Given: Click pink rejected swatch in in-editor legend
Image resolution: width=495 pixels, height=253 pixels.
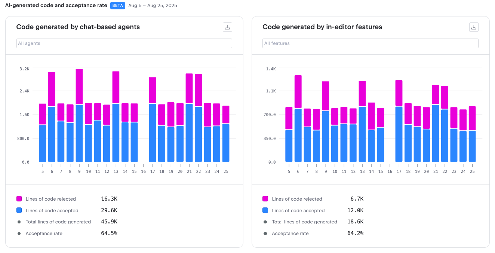Looking at the screenshot, I should tap(265, 199).
